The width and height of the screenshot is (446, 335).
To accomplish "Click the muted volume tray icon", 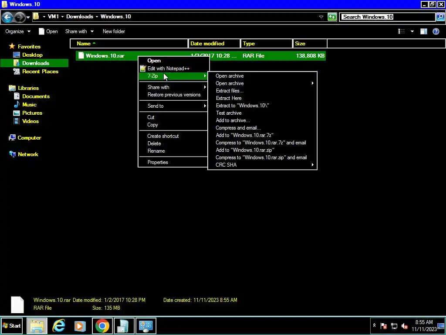I will click(405, 326).
